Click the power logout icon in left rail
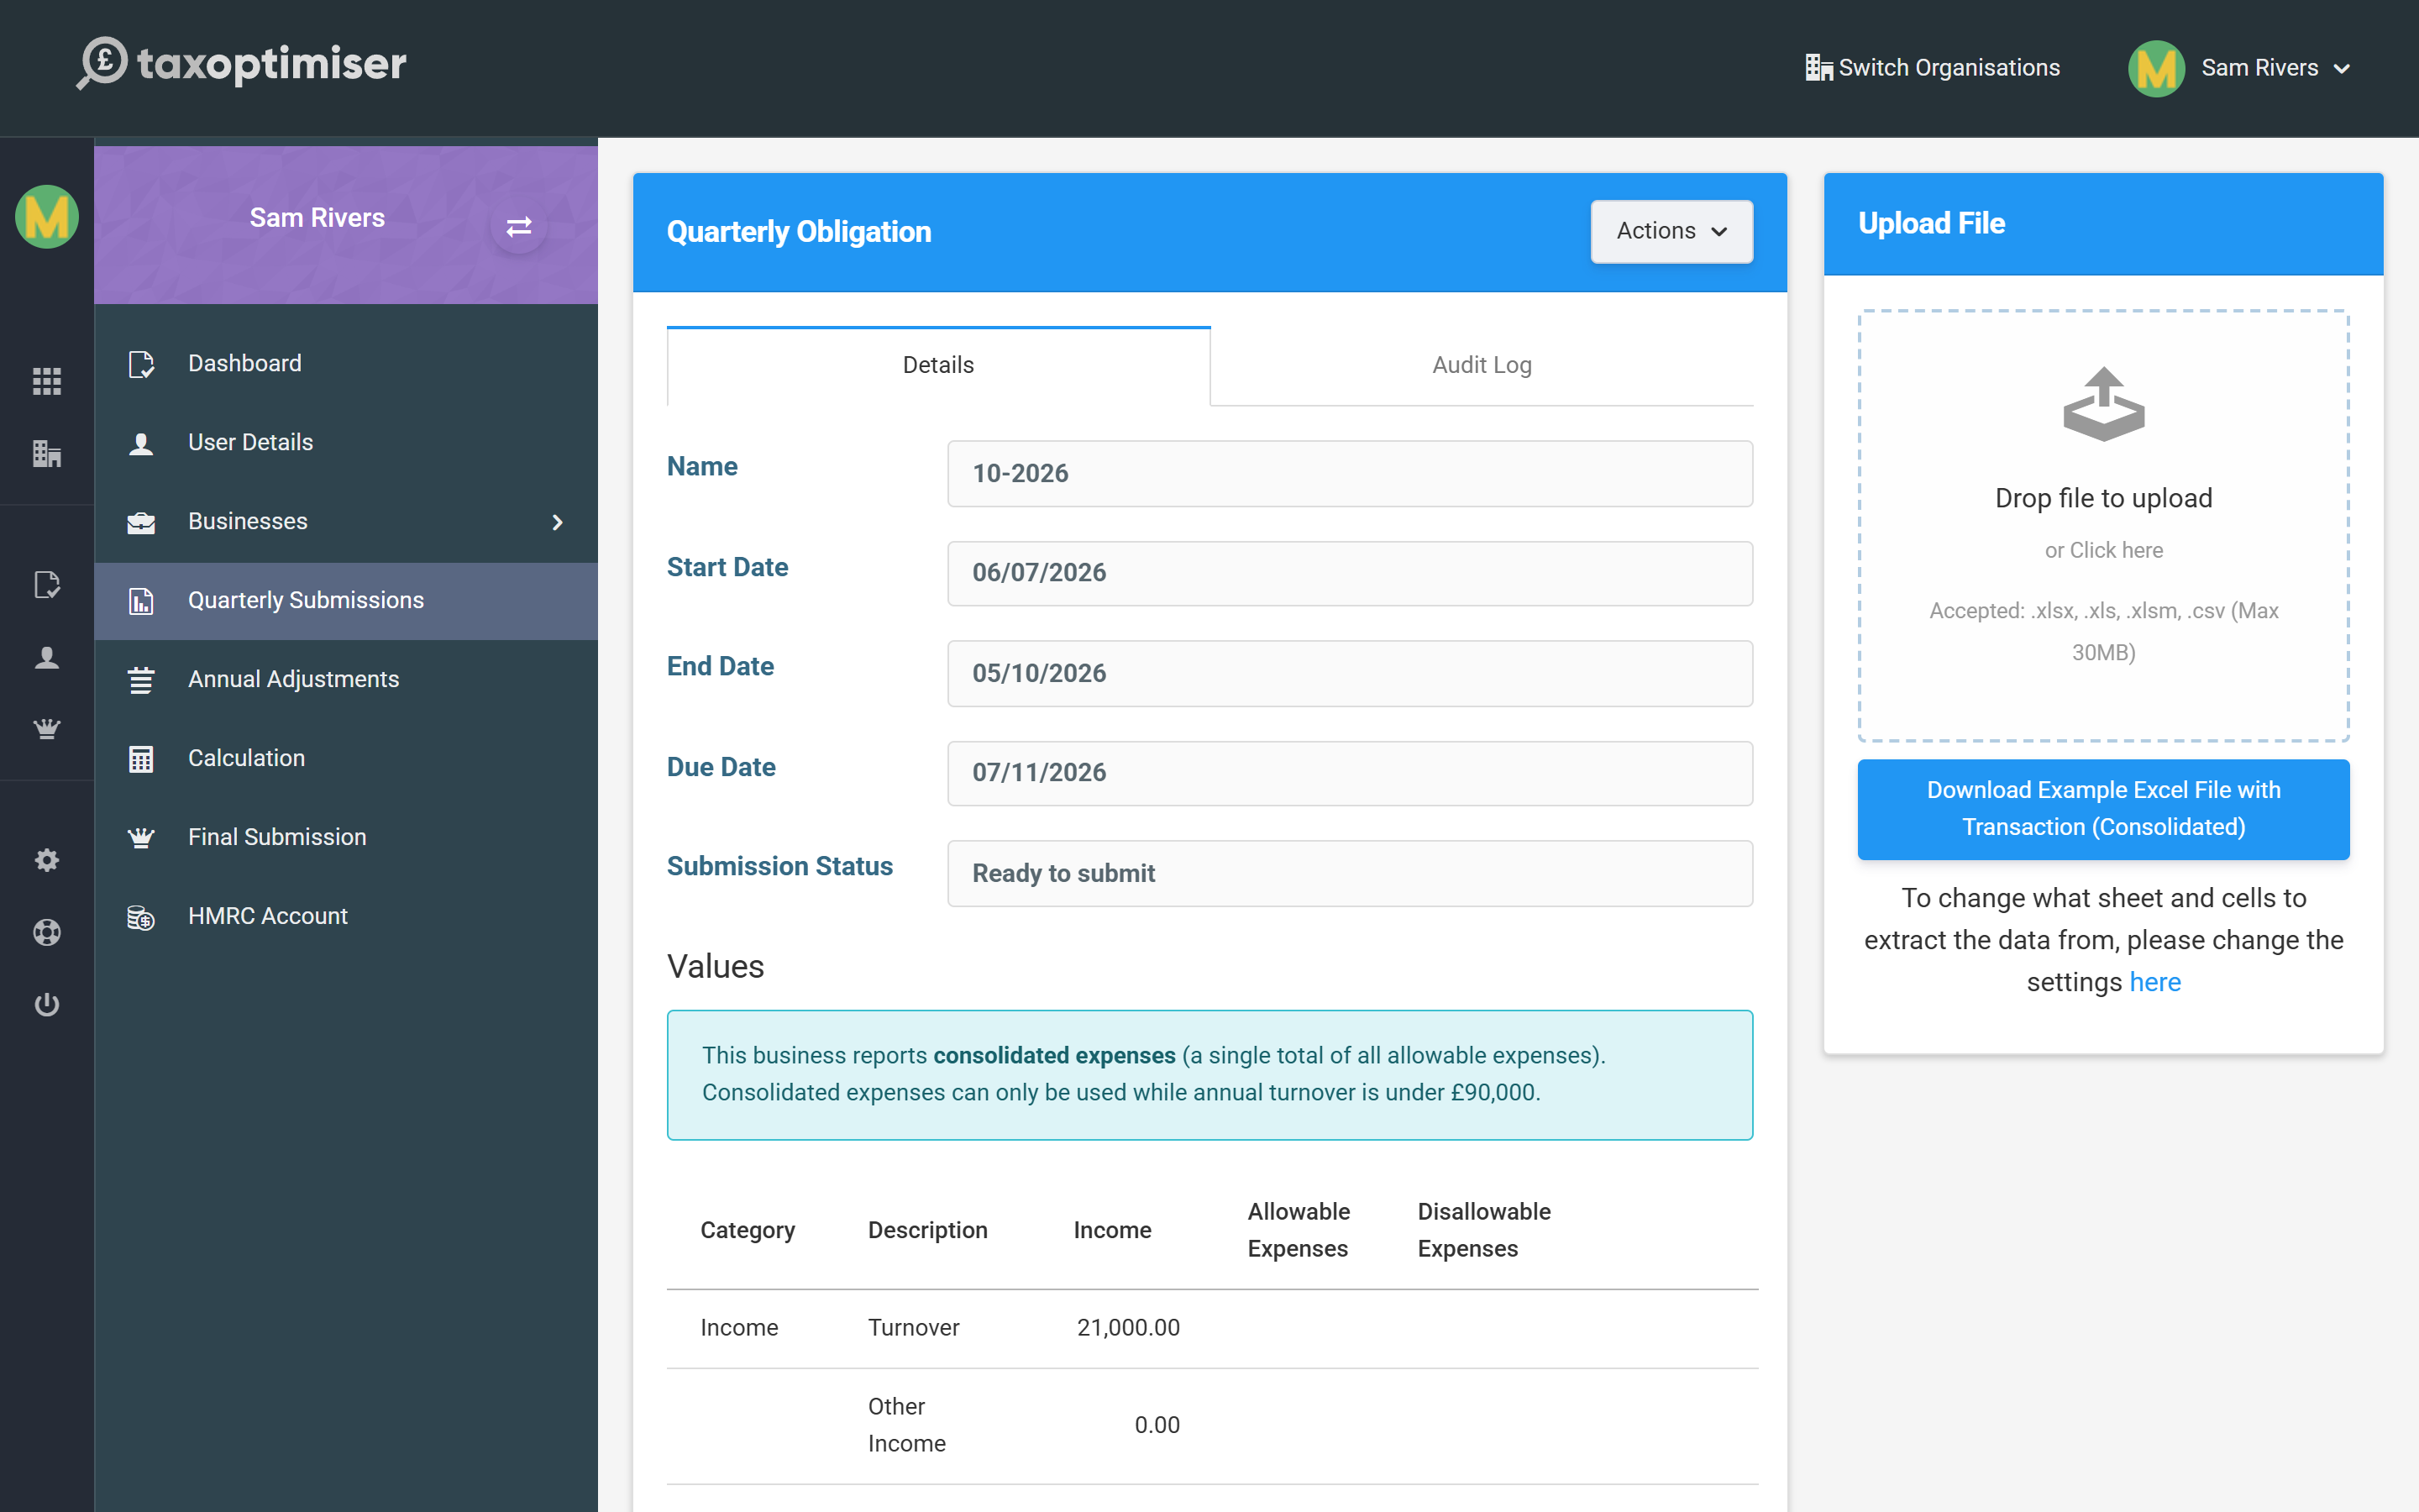2419x1512 pixels. tap(47, 1004)
